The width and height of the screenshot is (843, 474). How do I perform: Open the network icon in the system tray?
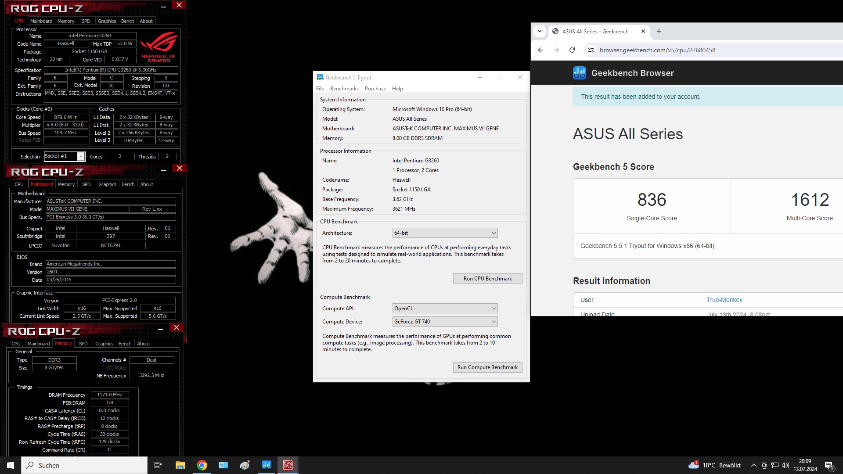coord(775,465)
